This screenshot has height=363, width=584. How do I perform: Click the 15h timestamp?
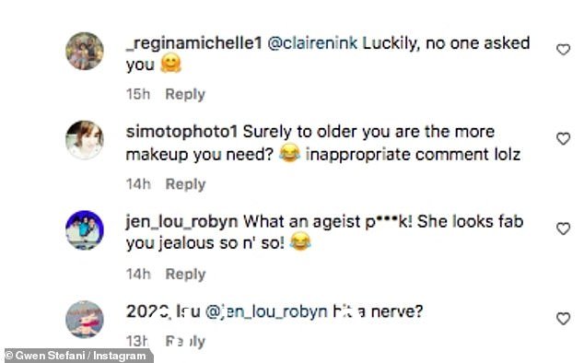[x=138, y=94]
